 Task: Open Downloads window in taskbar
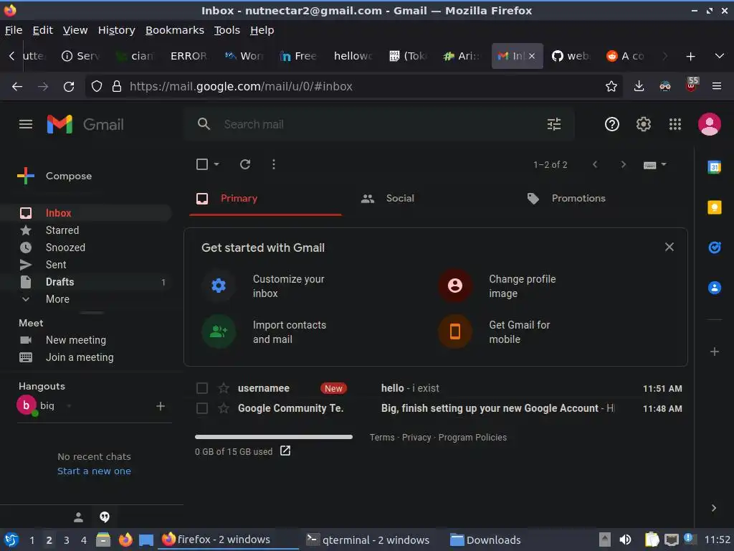(485, 540)
